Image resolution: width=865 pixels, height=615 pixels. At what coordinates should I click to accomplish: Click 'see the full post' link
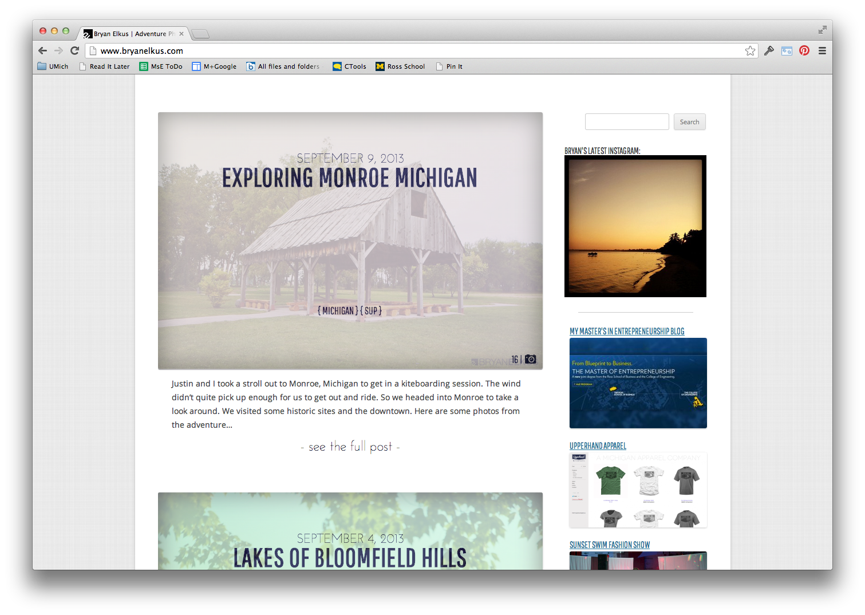coord(350,447)
